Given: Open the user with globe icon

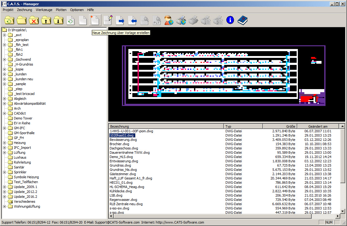Looking at the screenshot, I should 169,21.
